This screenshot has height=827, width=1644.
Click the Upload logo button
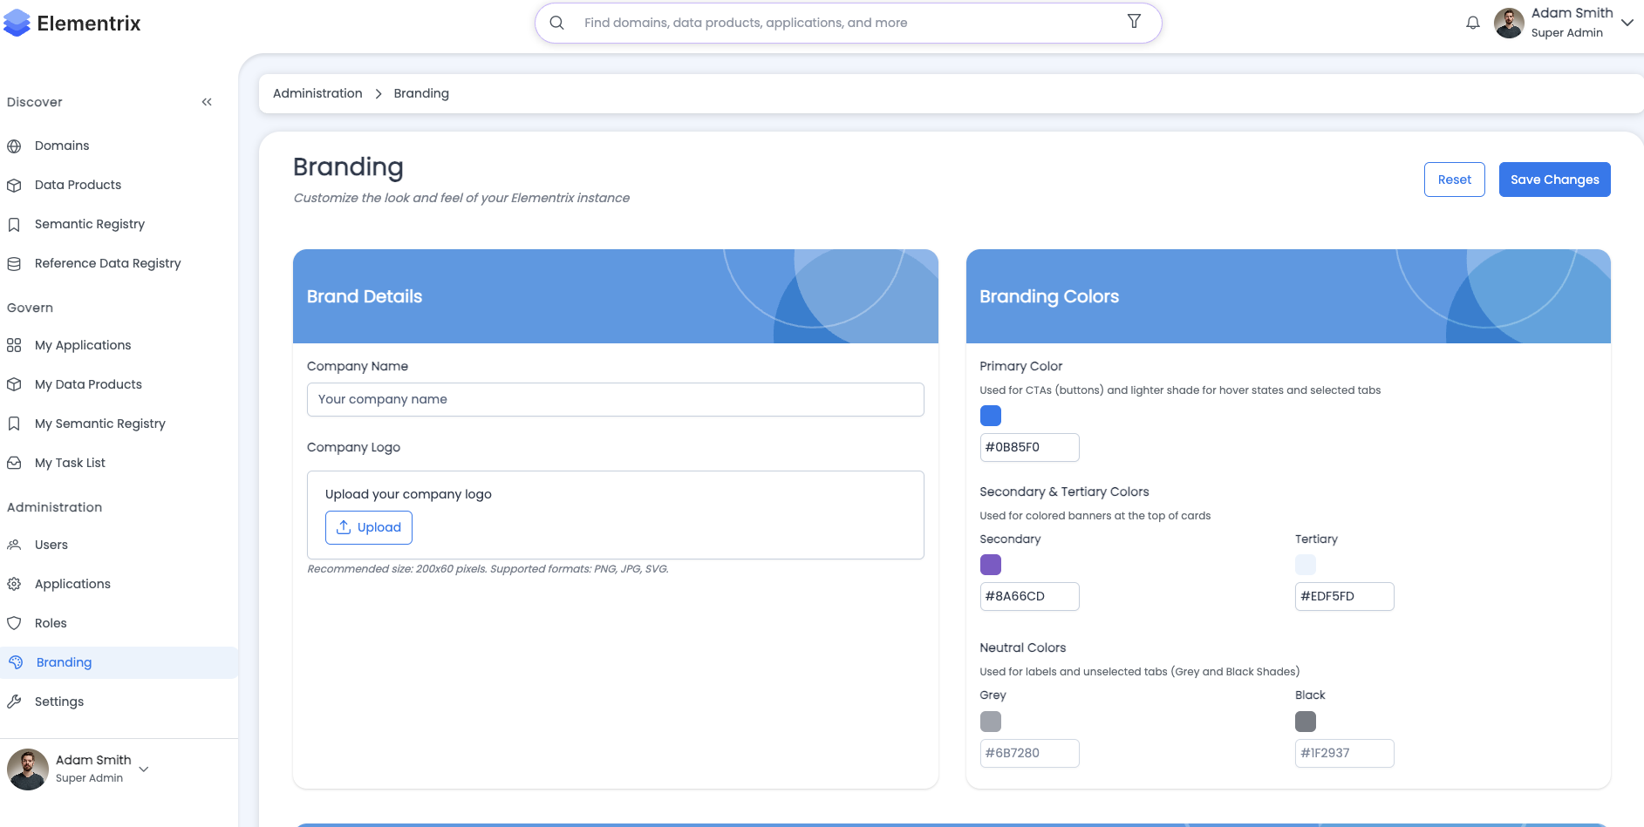(x=369, y=527)
